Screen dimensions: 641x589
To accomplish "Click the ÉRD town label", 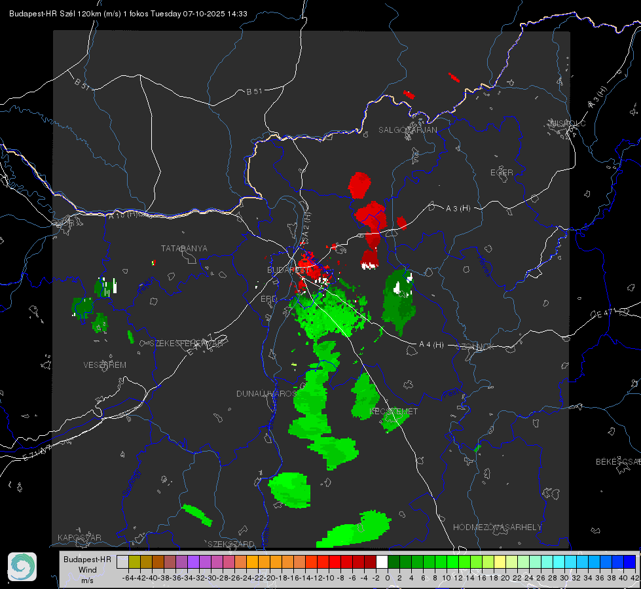I will (268, 299).
